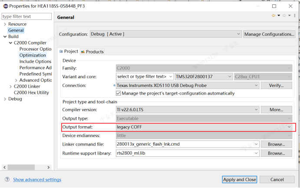
Task: Select Performance Advisor tree item
Action: [x=36, y=68]
